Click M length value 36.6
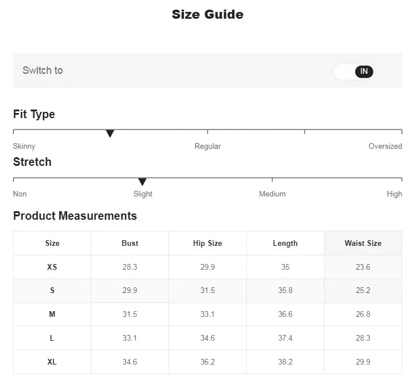The width and height of the screenshot is (417, 381). pyautogui.click(x=285, y=314)
